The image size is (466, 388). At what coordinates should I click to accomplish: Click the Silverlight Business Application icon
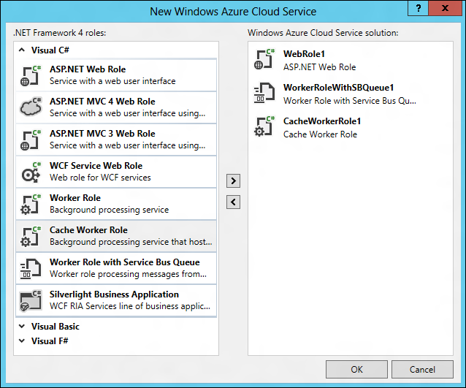tap(31, 300)
